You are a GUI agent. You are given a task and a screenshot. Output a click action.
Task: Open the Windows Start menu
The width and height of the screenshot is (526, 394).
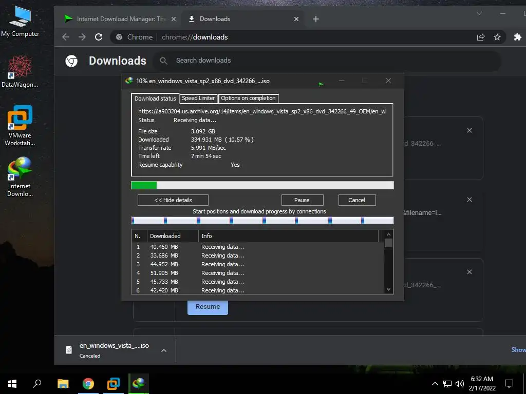(12, 384)
